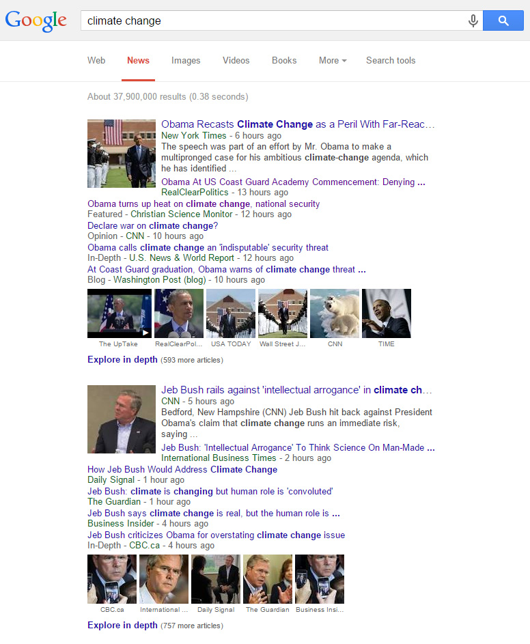Play The UpTake video thumbnail
The image size is (530, 644).
click(120, 313)
